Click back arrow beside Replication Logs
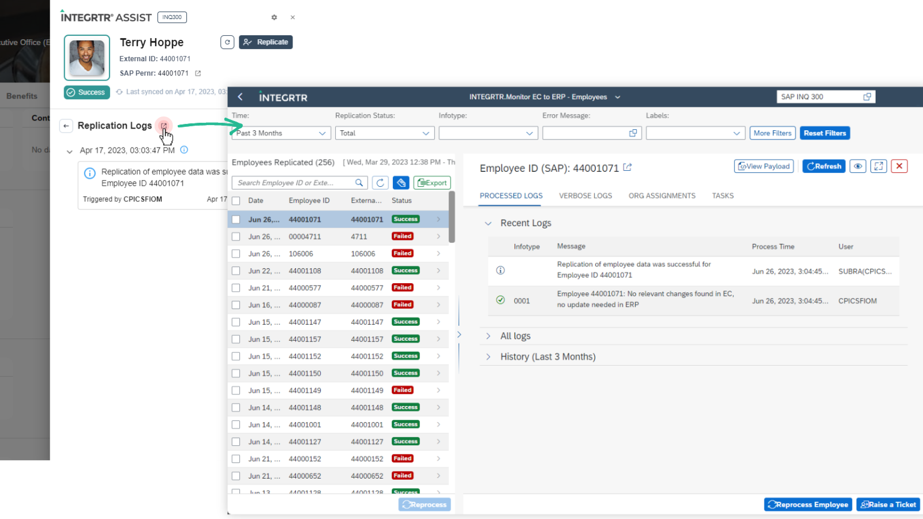 (x=66, y=126)
